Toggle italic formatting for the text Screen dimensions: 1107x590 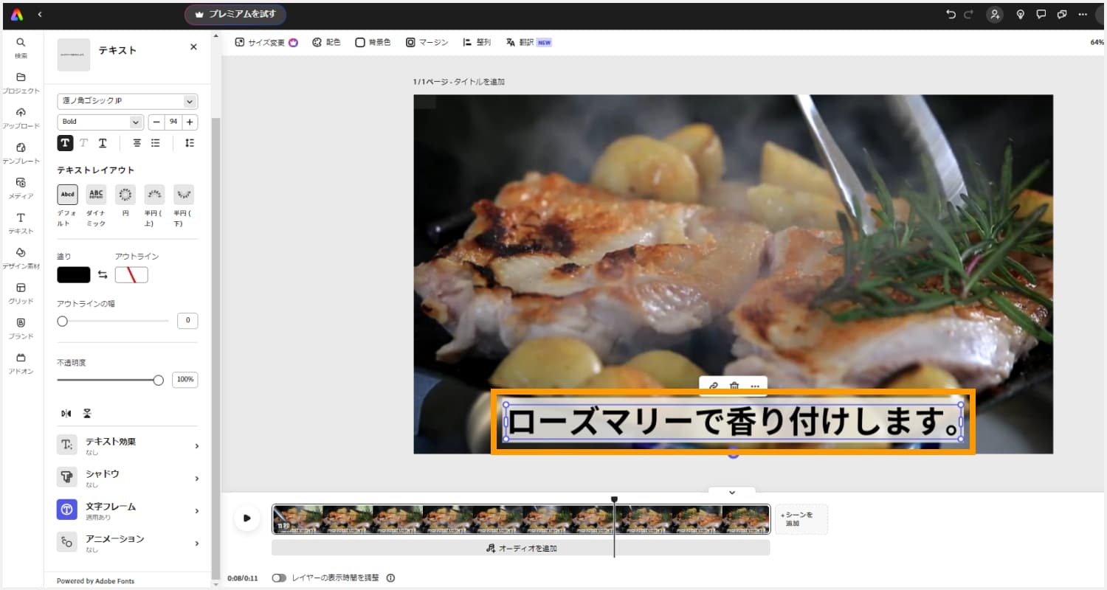point(83,143)
